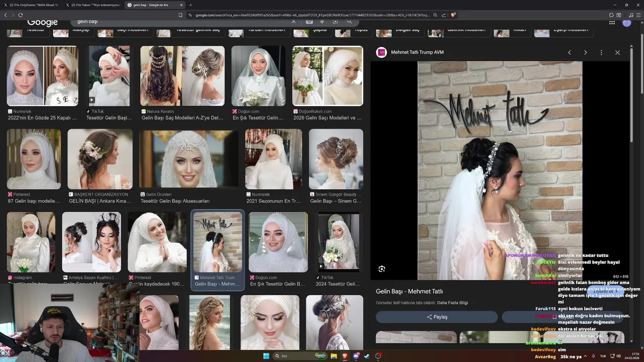This screenshot has width=644, height=362.
Task: Click the Paylaş share button
Action: pyautogui.click(x=437, y=317)
